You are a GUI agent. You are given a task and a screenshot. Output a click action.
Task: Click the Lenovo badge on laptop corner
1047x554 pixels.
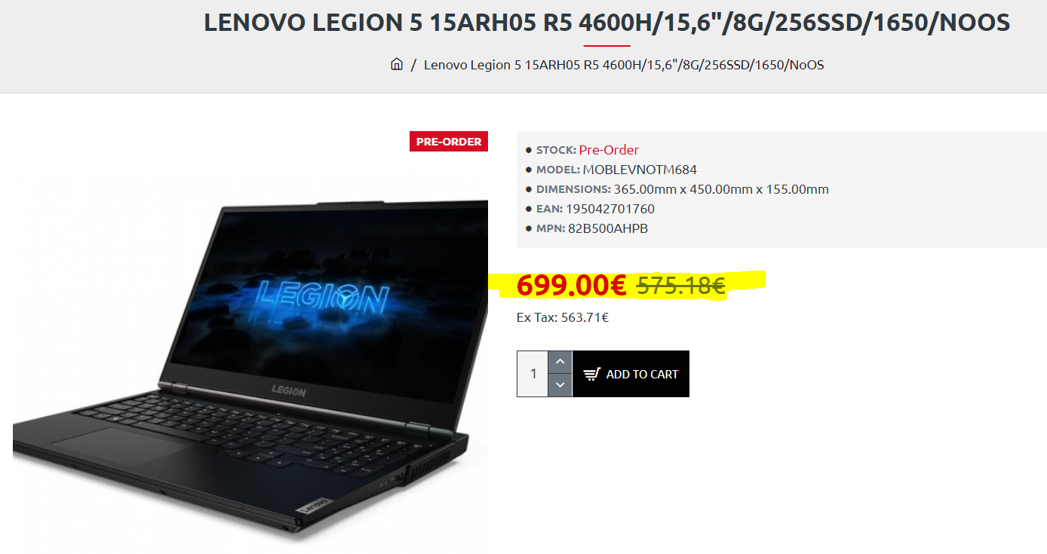pos(314,504)
